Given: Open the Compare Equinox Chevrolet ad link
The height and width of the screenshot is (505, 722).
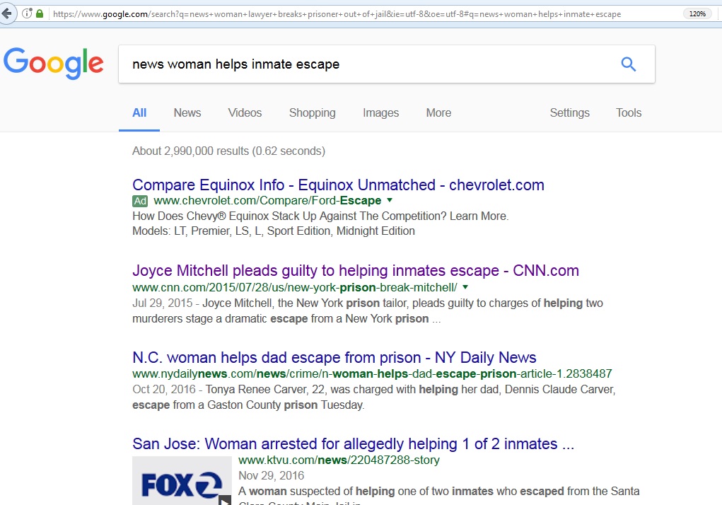Looking at the screenshot, I should click(338, 185).
